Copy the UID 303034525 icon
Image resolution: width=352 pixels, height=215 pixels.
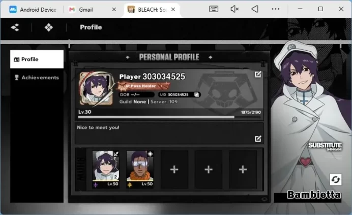point(196,95)
